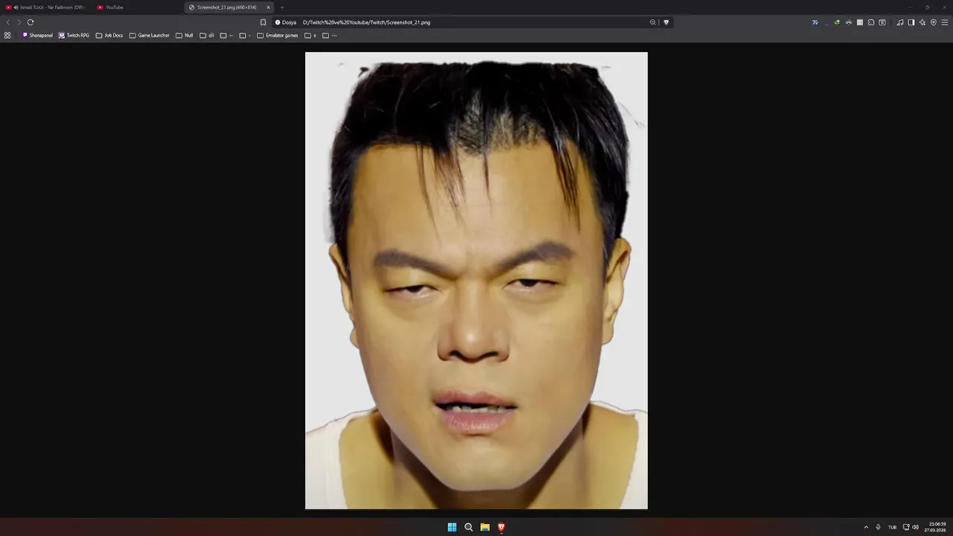Click the Dosya site info indicator
The image size is (953, 536).
[x=286, y=22]
